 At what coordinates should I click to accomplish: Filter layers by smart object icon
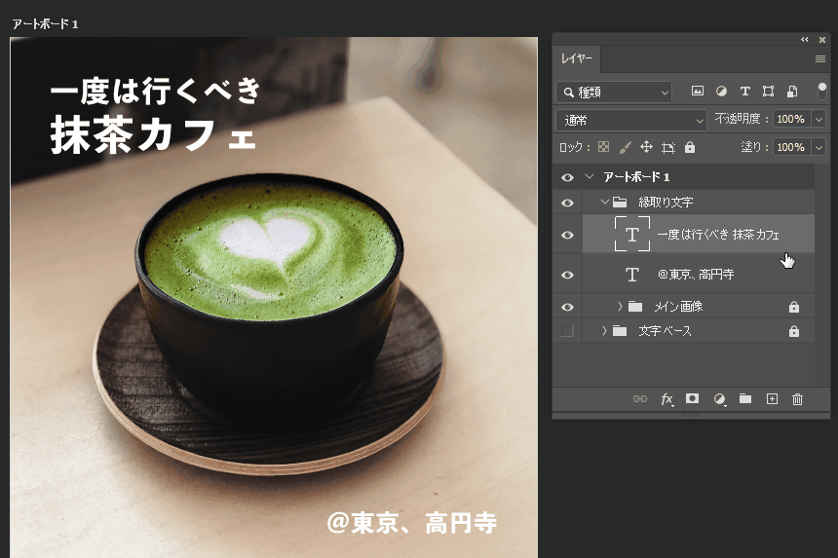[x=792, y=92]
